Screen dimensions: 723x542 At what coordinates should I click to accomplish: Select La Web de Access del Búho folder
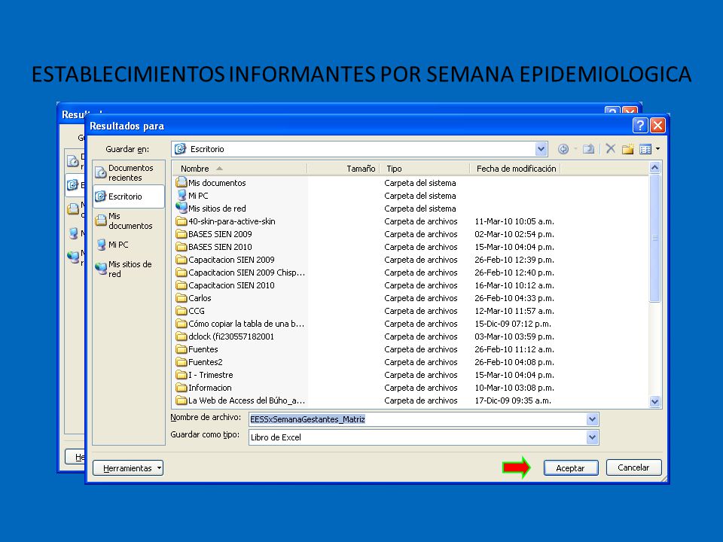(241, 401)
